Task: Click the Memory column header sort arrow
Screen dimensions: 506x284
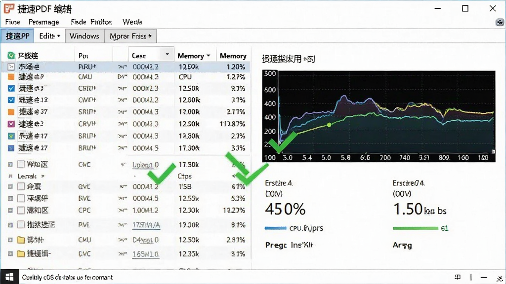Action: [x=209, y=56]
